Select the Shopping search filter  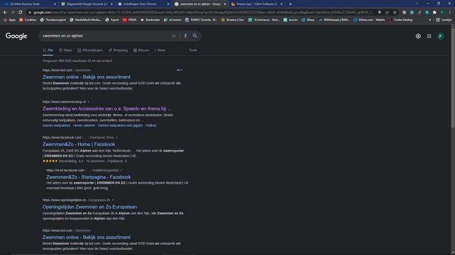tap(118, 50)
